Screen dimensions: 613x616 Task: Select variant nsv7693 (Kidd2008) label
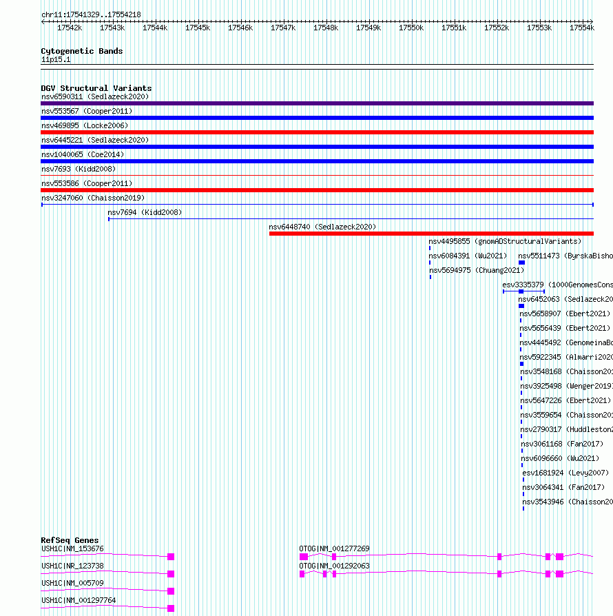click(79, 170)
